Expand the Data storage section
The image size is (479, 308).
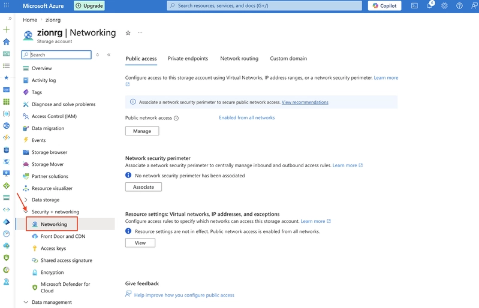(26, 200)
